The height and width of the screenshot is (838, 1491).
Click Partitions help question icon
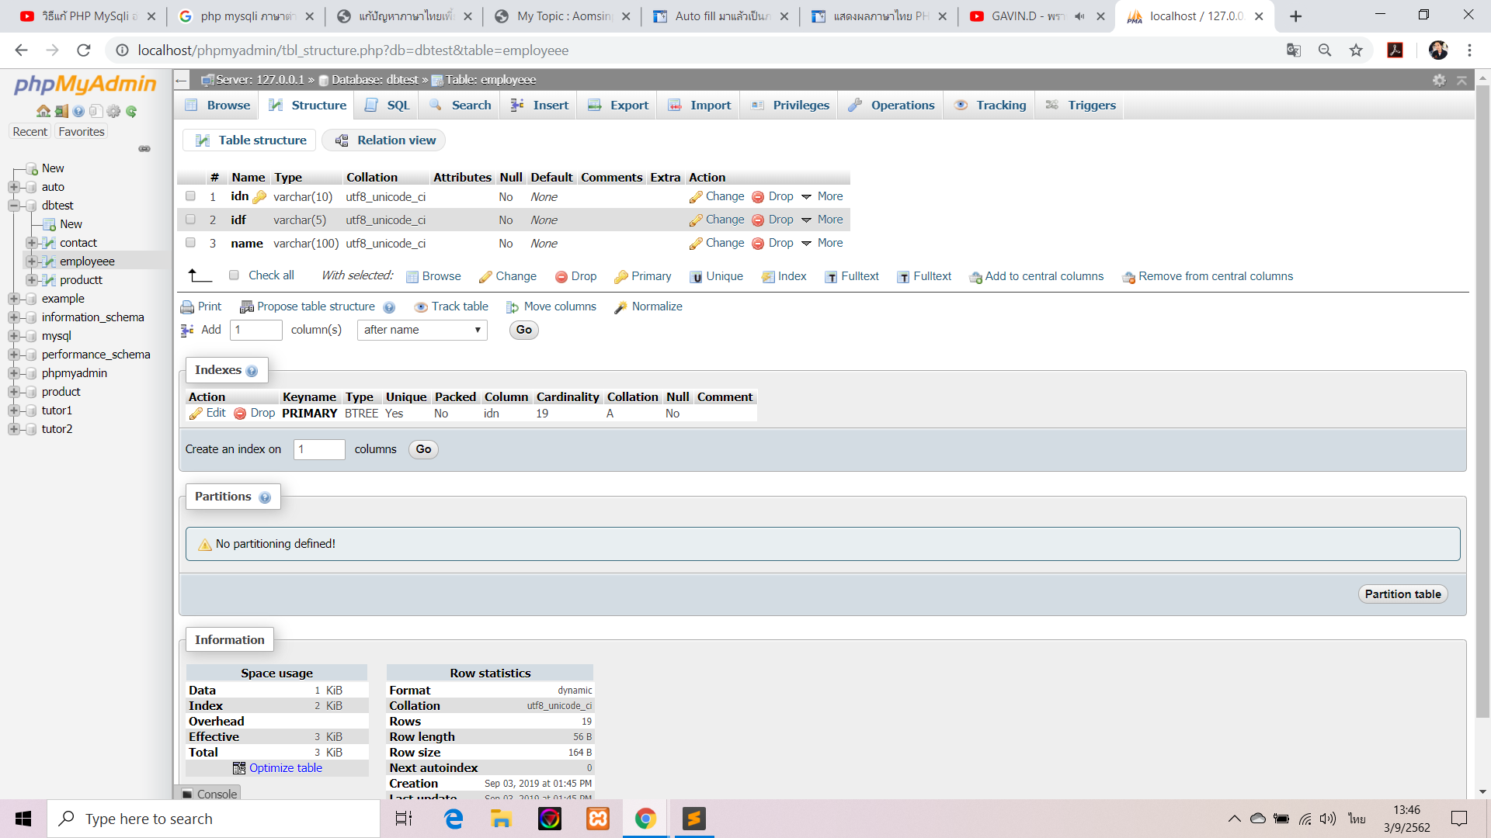265,497
